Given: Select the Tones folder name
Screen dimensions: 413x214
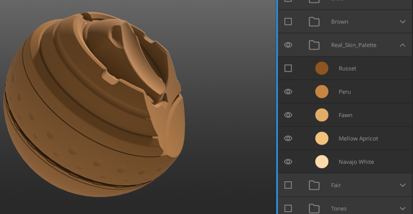Looking at the screenshot, I should [x=339, y=209].
